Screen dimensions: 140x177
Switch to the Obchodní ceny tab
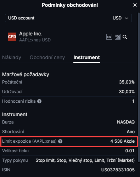47,58
